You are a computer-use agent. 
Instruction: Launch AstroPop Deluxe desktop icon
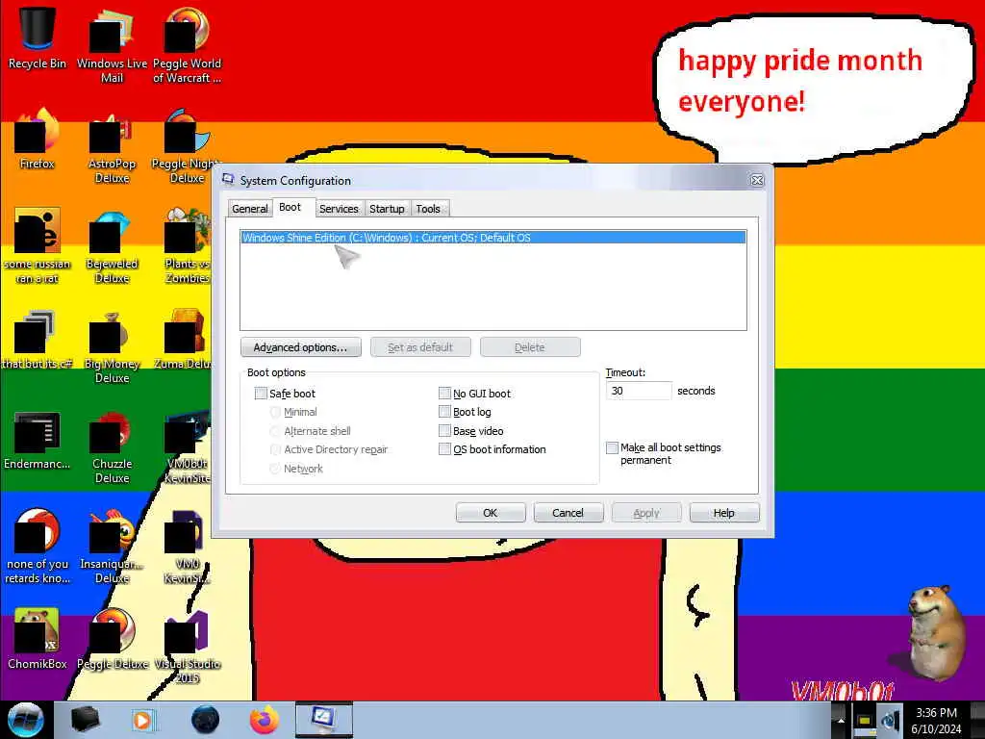point(112,146)
